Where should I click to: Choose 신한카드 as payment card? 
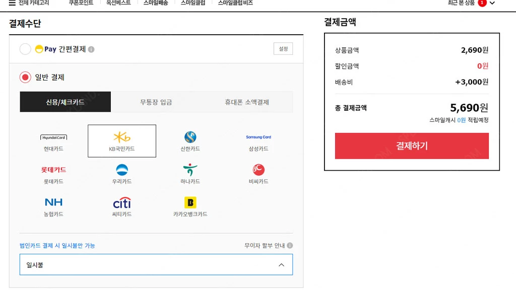[x=190, y=141]
